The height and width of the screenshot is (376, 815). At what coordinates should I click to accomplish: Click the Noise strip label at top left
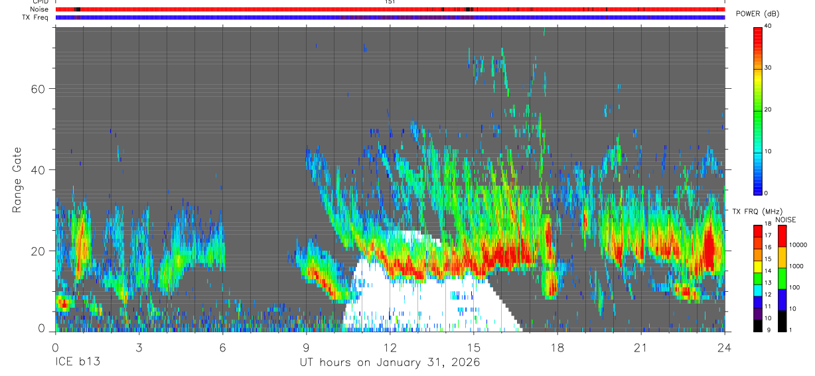(x=38, y=9)
